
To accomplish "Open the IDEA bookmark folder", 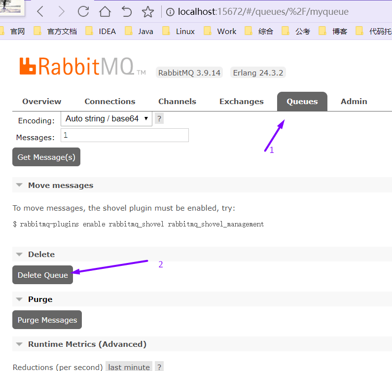I will [101, 31].
